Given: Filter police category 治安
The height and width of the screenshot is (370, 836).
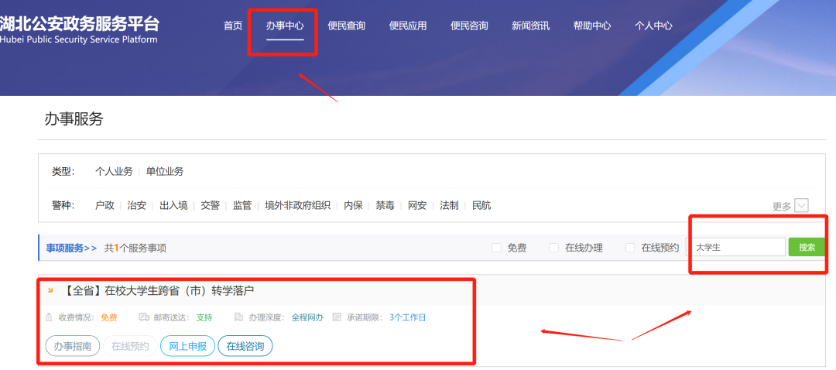Looking at the screenshot, I should (136, 205).
